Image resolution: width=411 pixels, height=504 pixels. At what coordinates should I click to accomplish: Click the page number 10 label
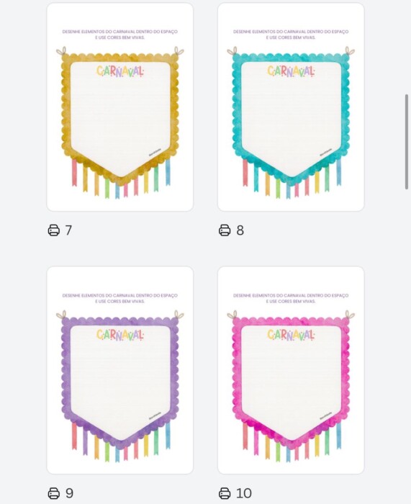[x=244, y=493]
